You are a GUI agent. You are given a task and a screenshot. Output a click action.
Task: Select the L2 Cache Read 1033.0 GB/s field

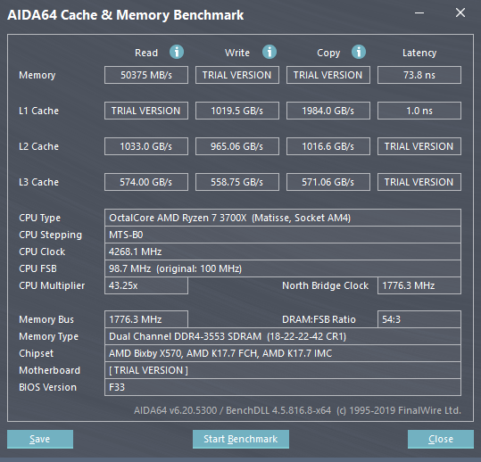coord(146,146)
